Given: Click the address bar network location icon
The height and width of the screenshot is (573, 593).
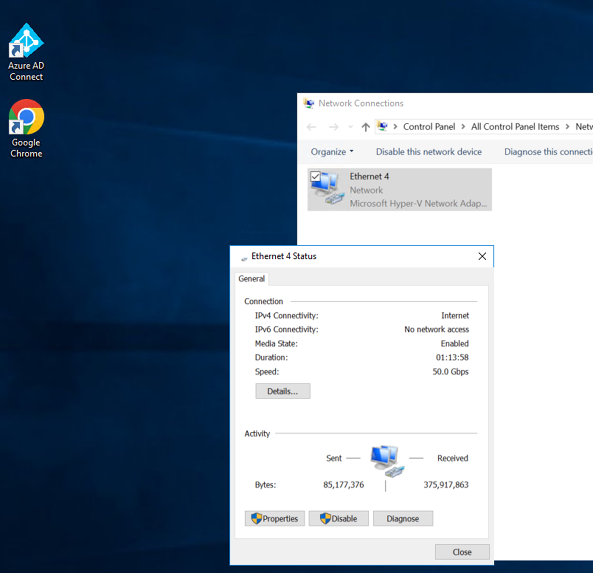Looking at the screenshot, I should coord(383,127).
